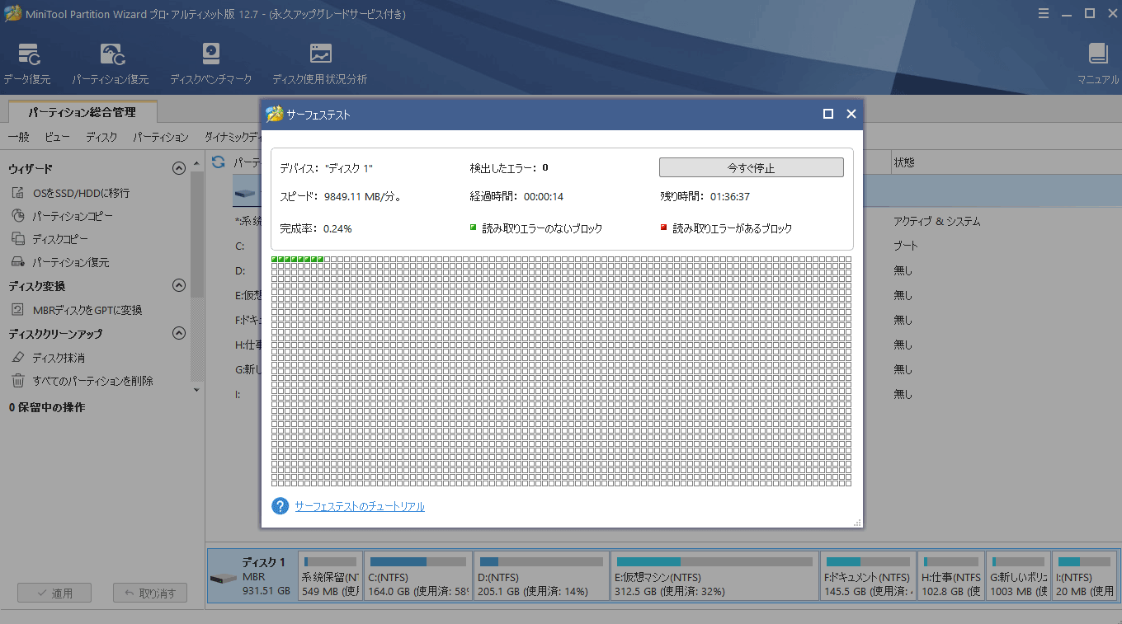The image size is (1122, 624).
Task: Collapse the ウィザード section
Action: 178,167
